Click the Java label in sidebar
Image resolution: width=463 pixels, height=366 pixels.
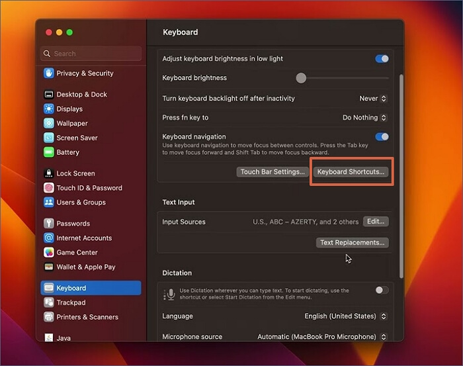[x=63, y=338]
